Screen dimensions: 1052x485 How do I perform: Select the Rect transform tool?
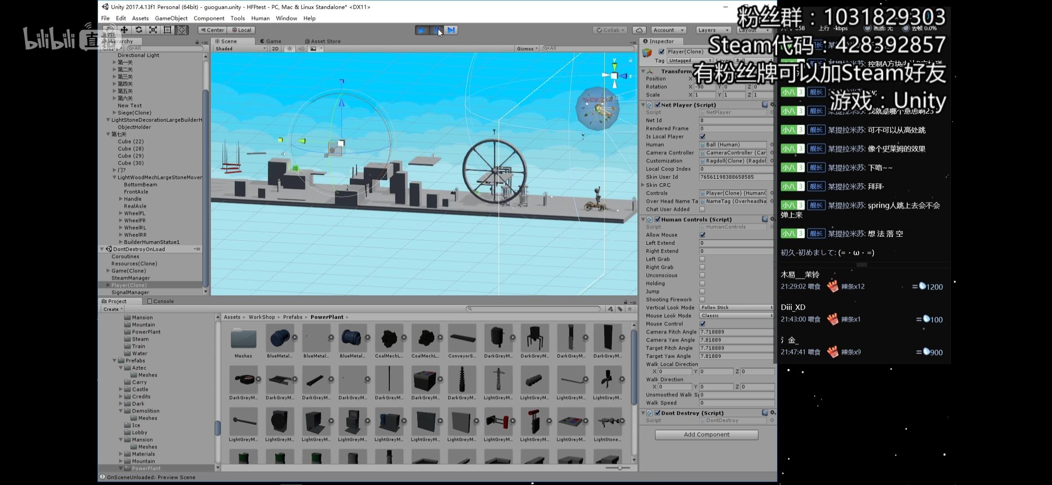coord(168,30)
